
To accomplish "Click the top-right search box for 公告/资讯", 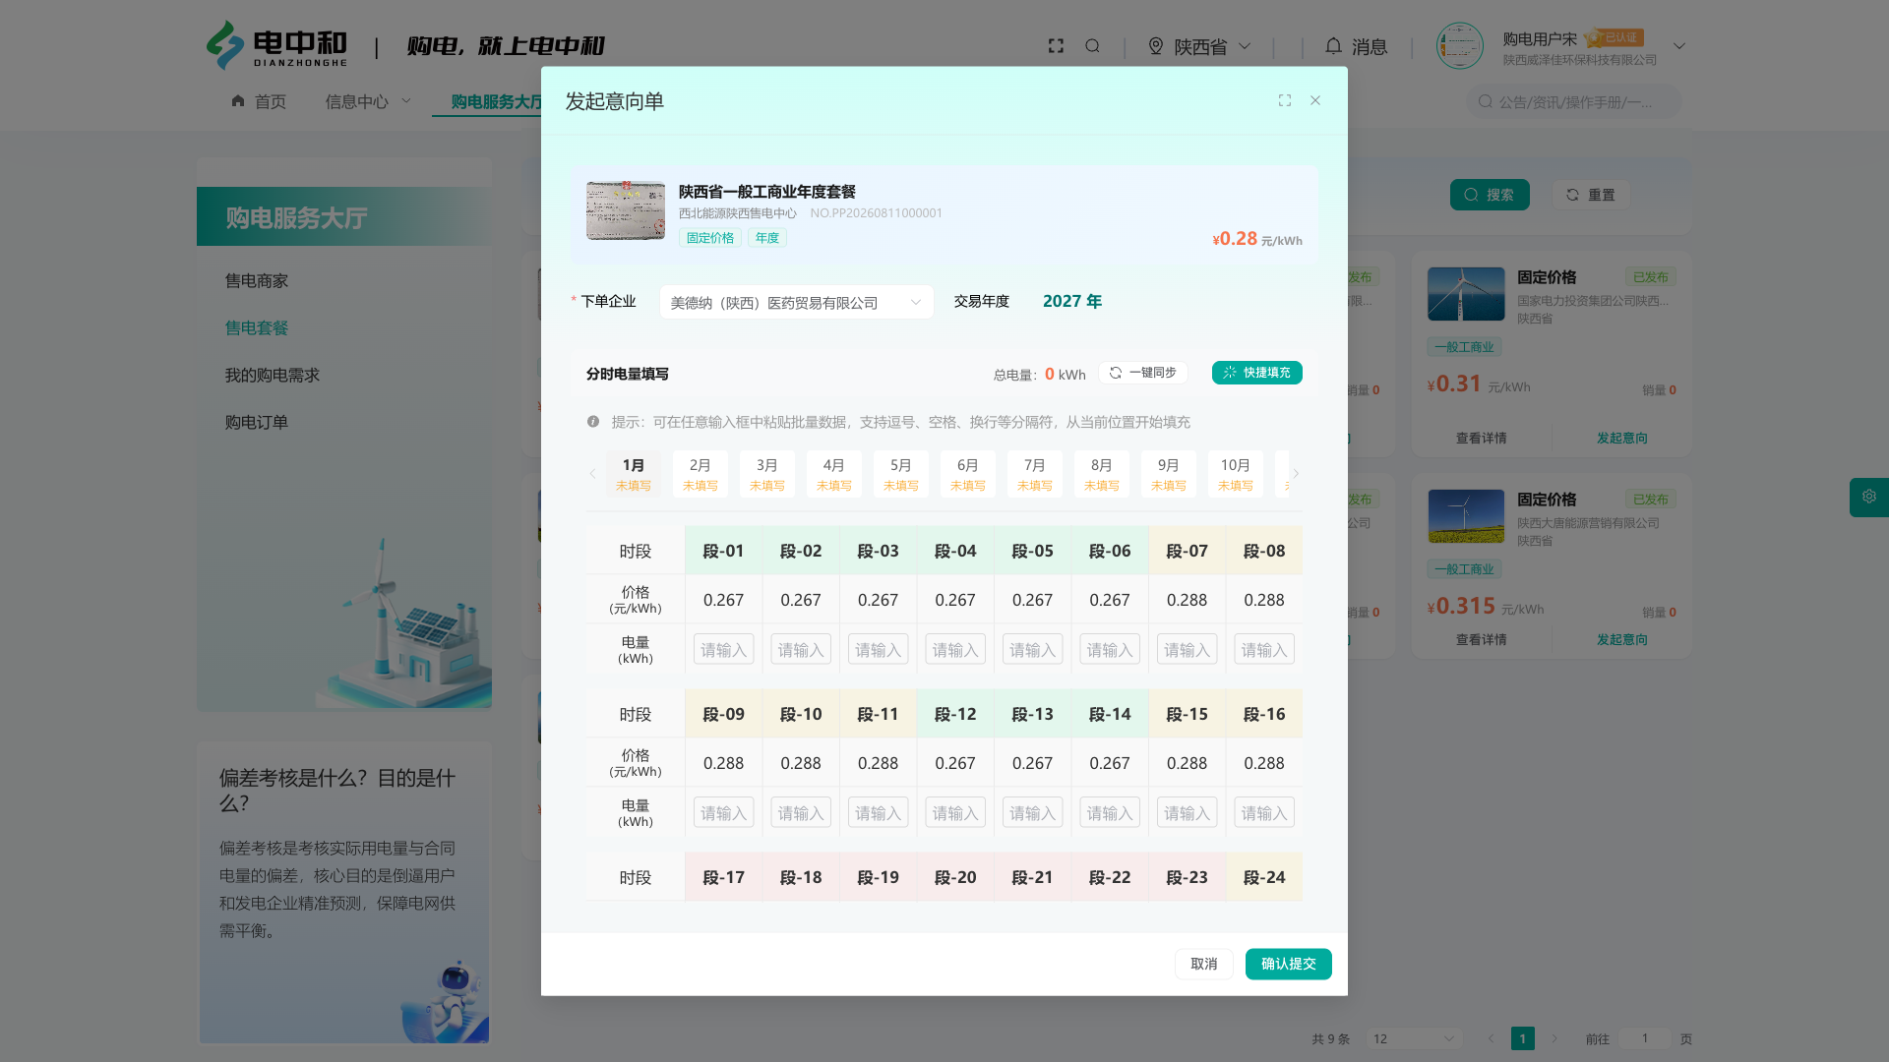I will (1574, 101).
